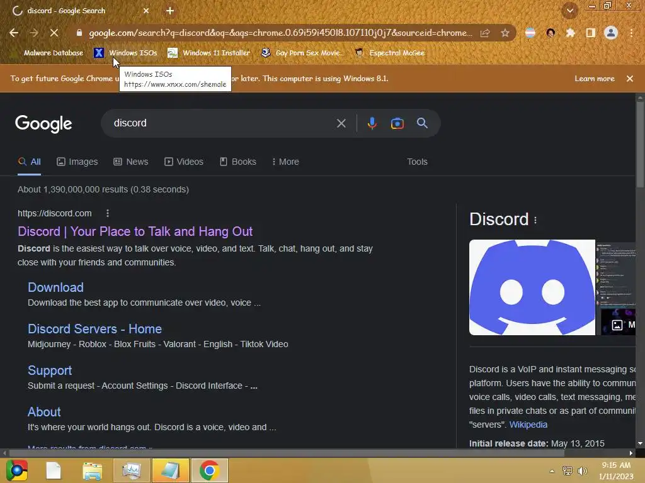Open the Espectral McGee bookmark
This screenshot has height=483, width=645.
[389, 53]
